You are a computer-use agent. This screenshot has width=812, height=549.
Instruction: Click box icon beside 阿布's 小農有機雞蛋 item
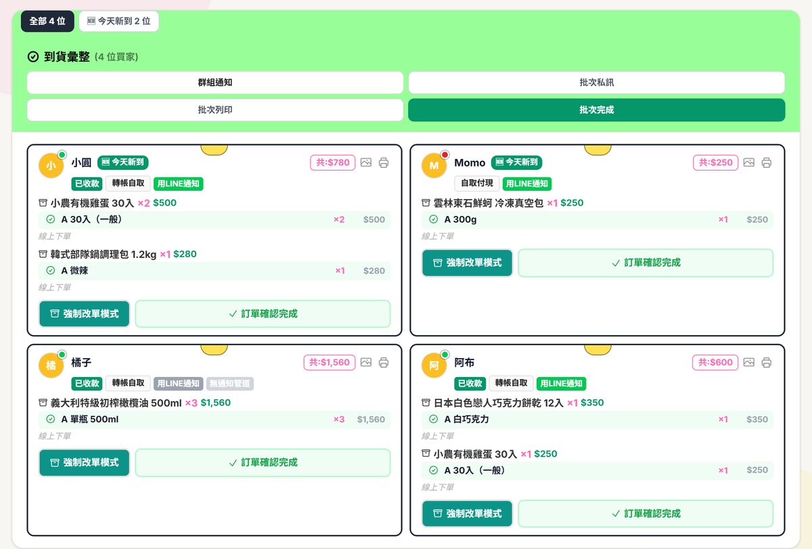click(x=426, y=454)
